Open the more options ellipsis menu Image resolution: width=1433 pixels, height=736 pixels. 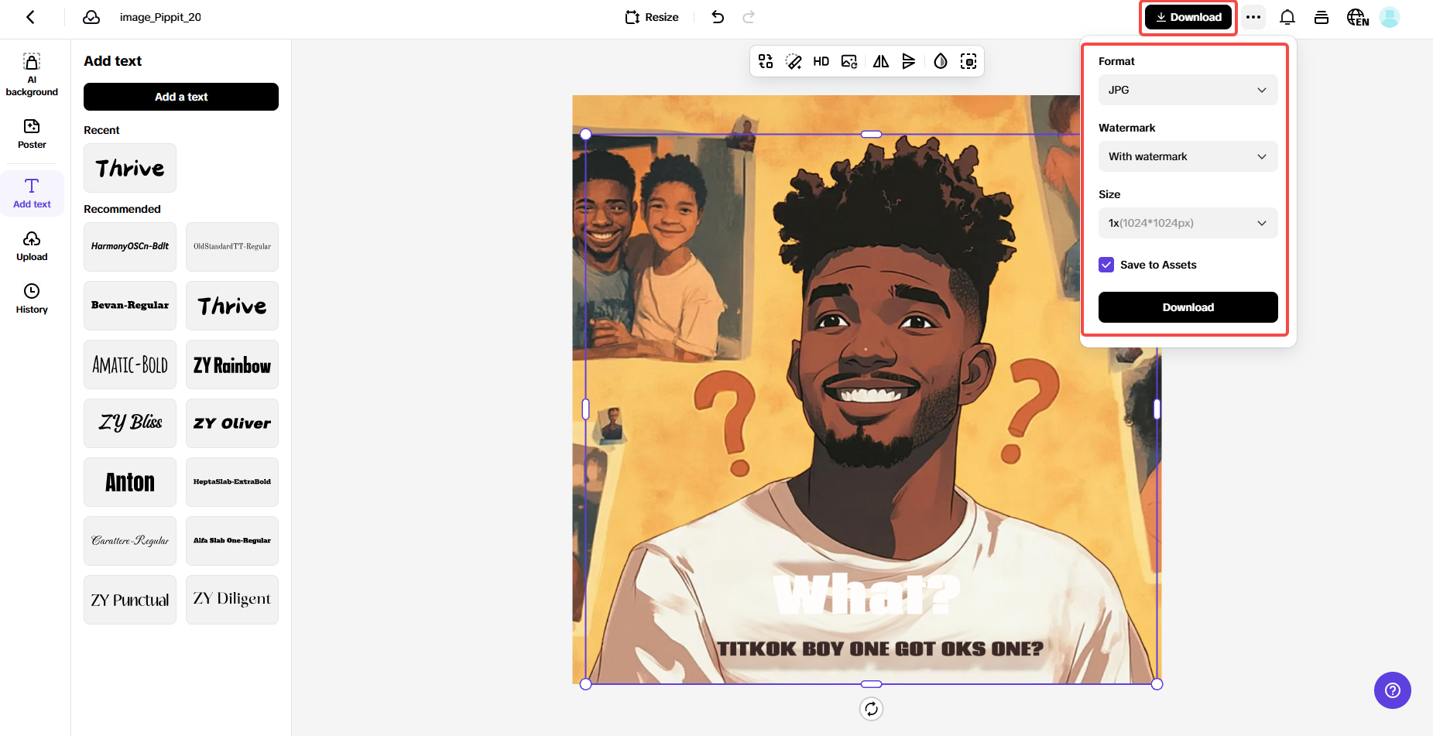(1253, 16)
